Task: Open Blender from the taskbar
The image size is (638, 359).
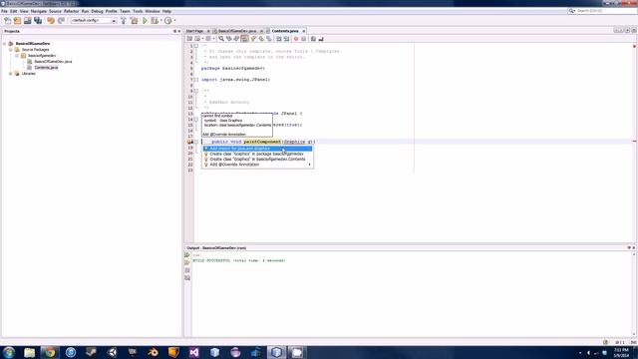Action: click(153, 352)
